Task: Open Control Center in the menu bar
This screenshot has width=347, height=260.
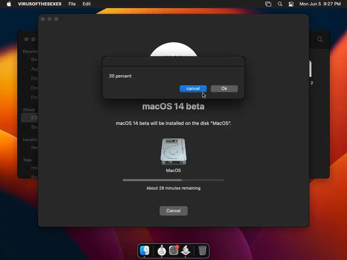Action: pos(291,4)
